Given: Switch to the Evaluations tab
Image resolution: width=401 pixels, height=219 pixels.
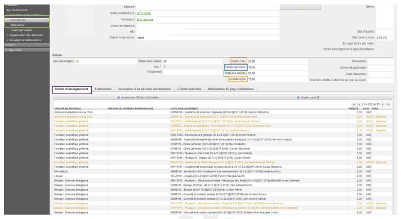Looking at the screenshot, I should point(103,89).
